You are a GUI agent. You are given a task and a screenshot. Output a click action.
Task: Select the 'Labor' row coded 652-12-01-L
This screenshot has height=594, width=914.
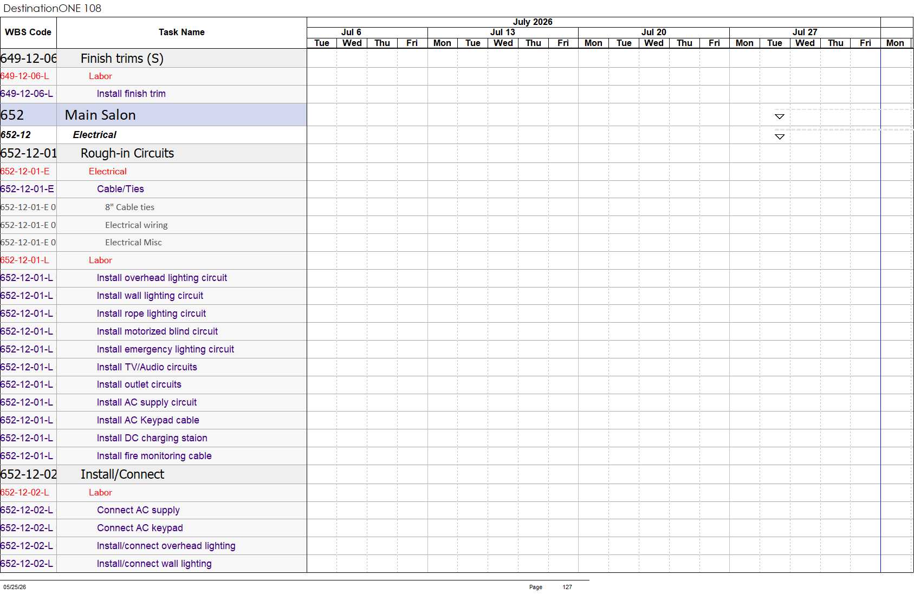153,260
